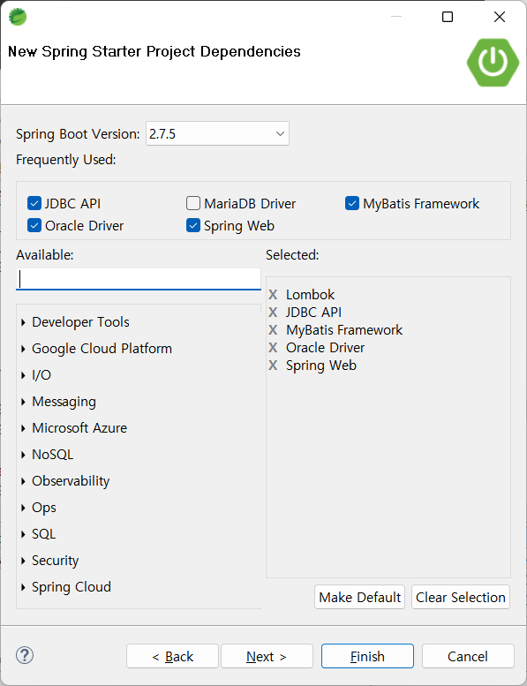The height and width of the screenshot is (686, 527).
Task: Expand the SQL category
Action: point(23,534)
